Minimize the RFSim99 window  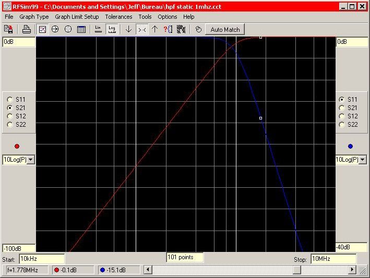point(343,7)
